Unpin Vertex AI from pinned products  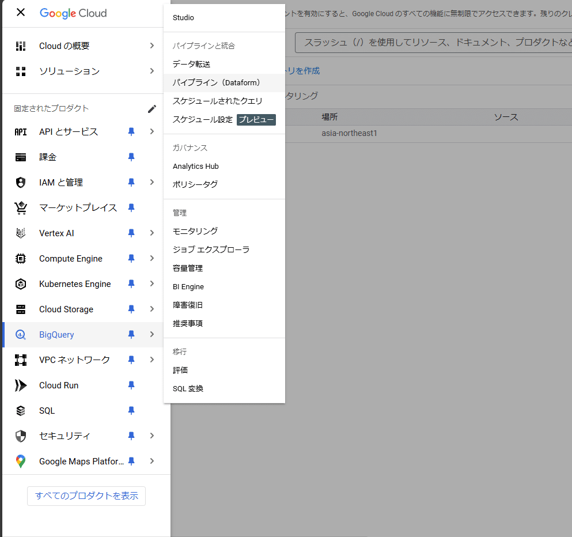[x=131, y=233]
